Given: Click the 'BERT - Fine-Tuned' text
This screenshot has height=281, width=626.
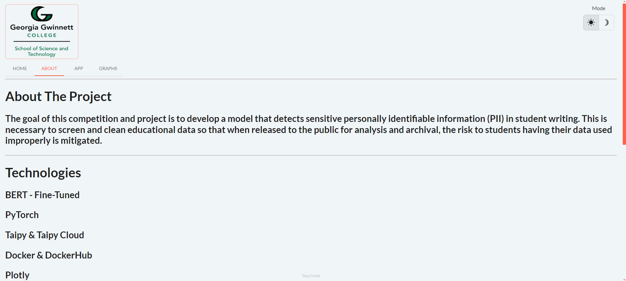Looking at the screenshot, I should [x=42, y=195].
